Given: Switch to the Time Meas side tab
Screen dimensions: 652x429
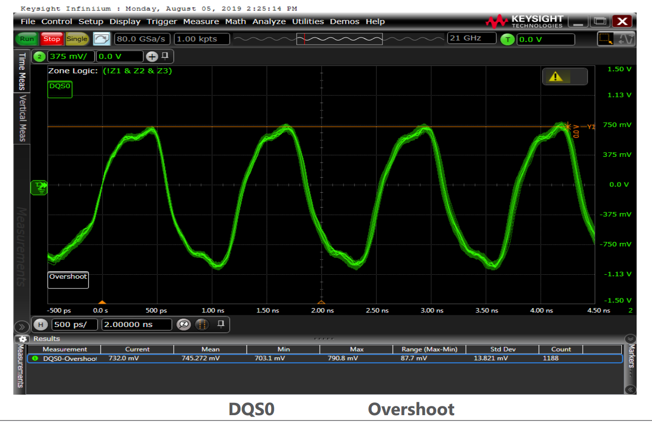Looking at the screenshot, I should coord(22,71).
